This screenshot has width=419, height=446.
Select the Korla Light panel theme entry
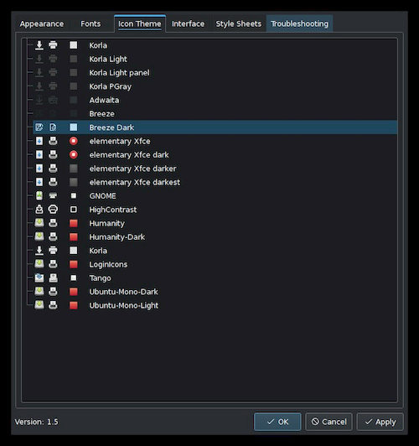(119, 73)
